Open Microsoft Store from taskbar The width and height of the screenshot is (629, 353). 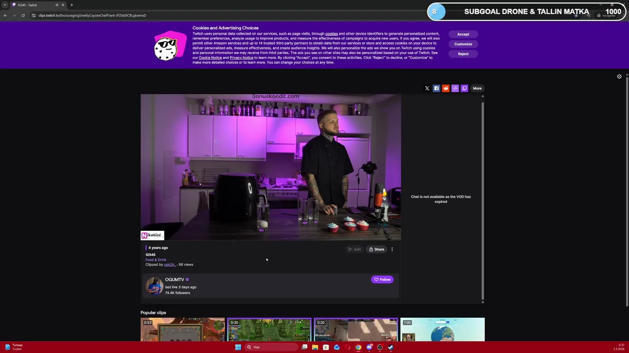point(326,347)
